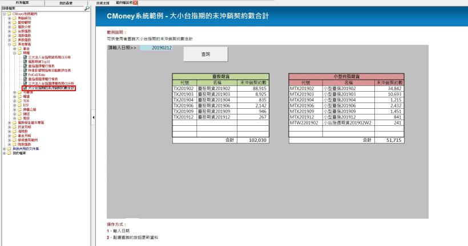Click the 查詢 query button
This screenshot has width=468, height=246.
[x=205, y=54]
